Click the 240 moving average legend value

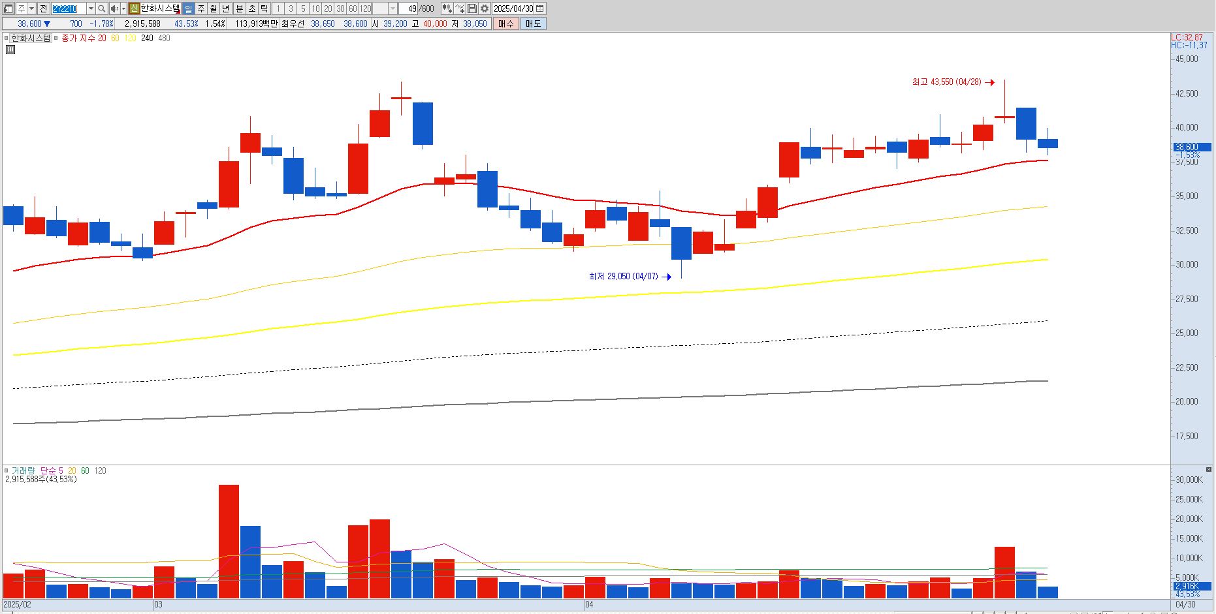[x=147, y=38]
